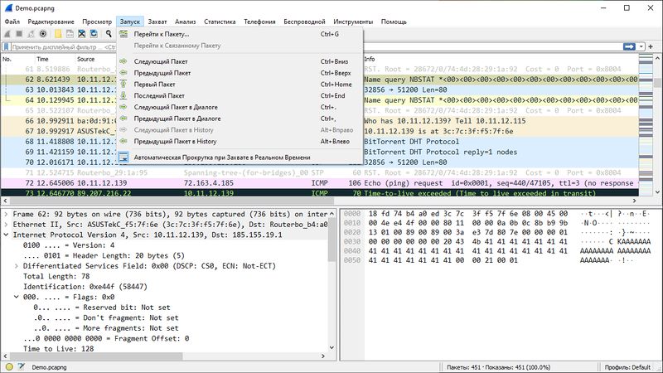Open the Помощь menu
This screenshot has height=373, width=663.
pos(394,22)
